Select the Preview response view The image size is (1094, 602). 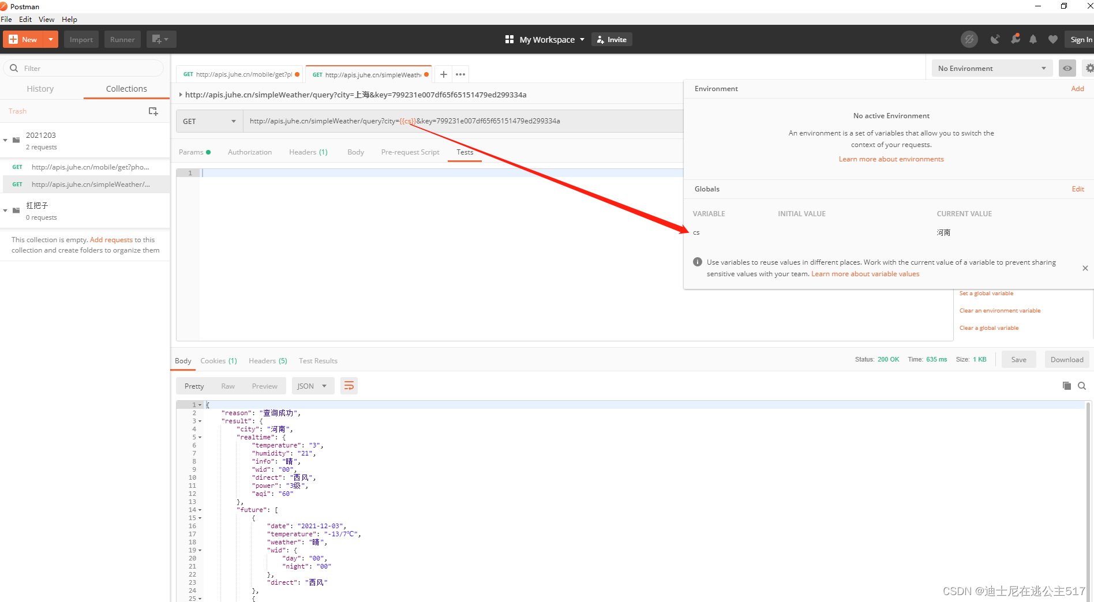click(x=264, y=386)
